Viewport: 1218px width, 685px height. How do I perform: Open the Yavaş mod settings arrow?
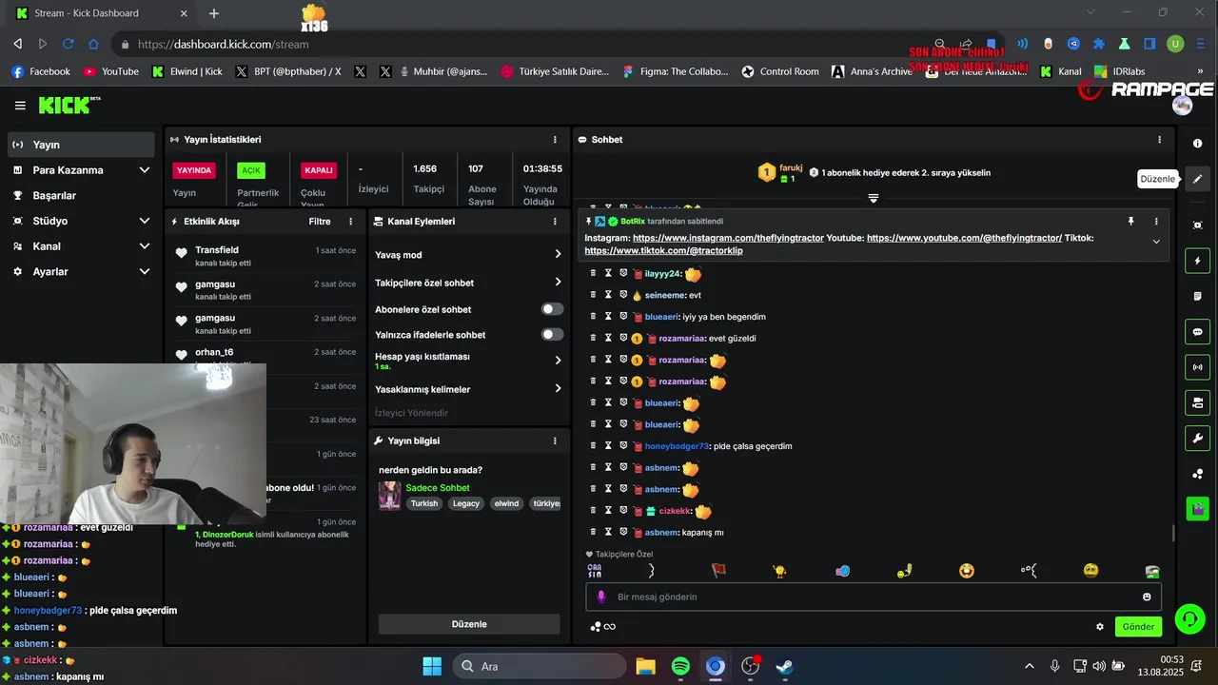click(558, 254)
